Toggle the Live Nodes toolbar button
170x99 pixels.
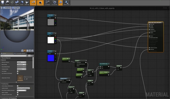47,3
